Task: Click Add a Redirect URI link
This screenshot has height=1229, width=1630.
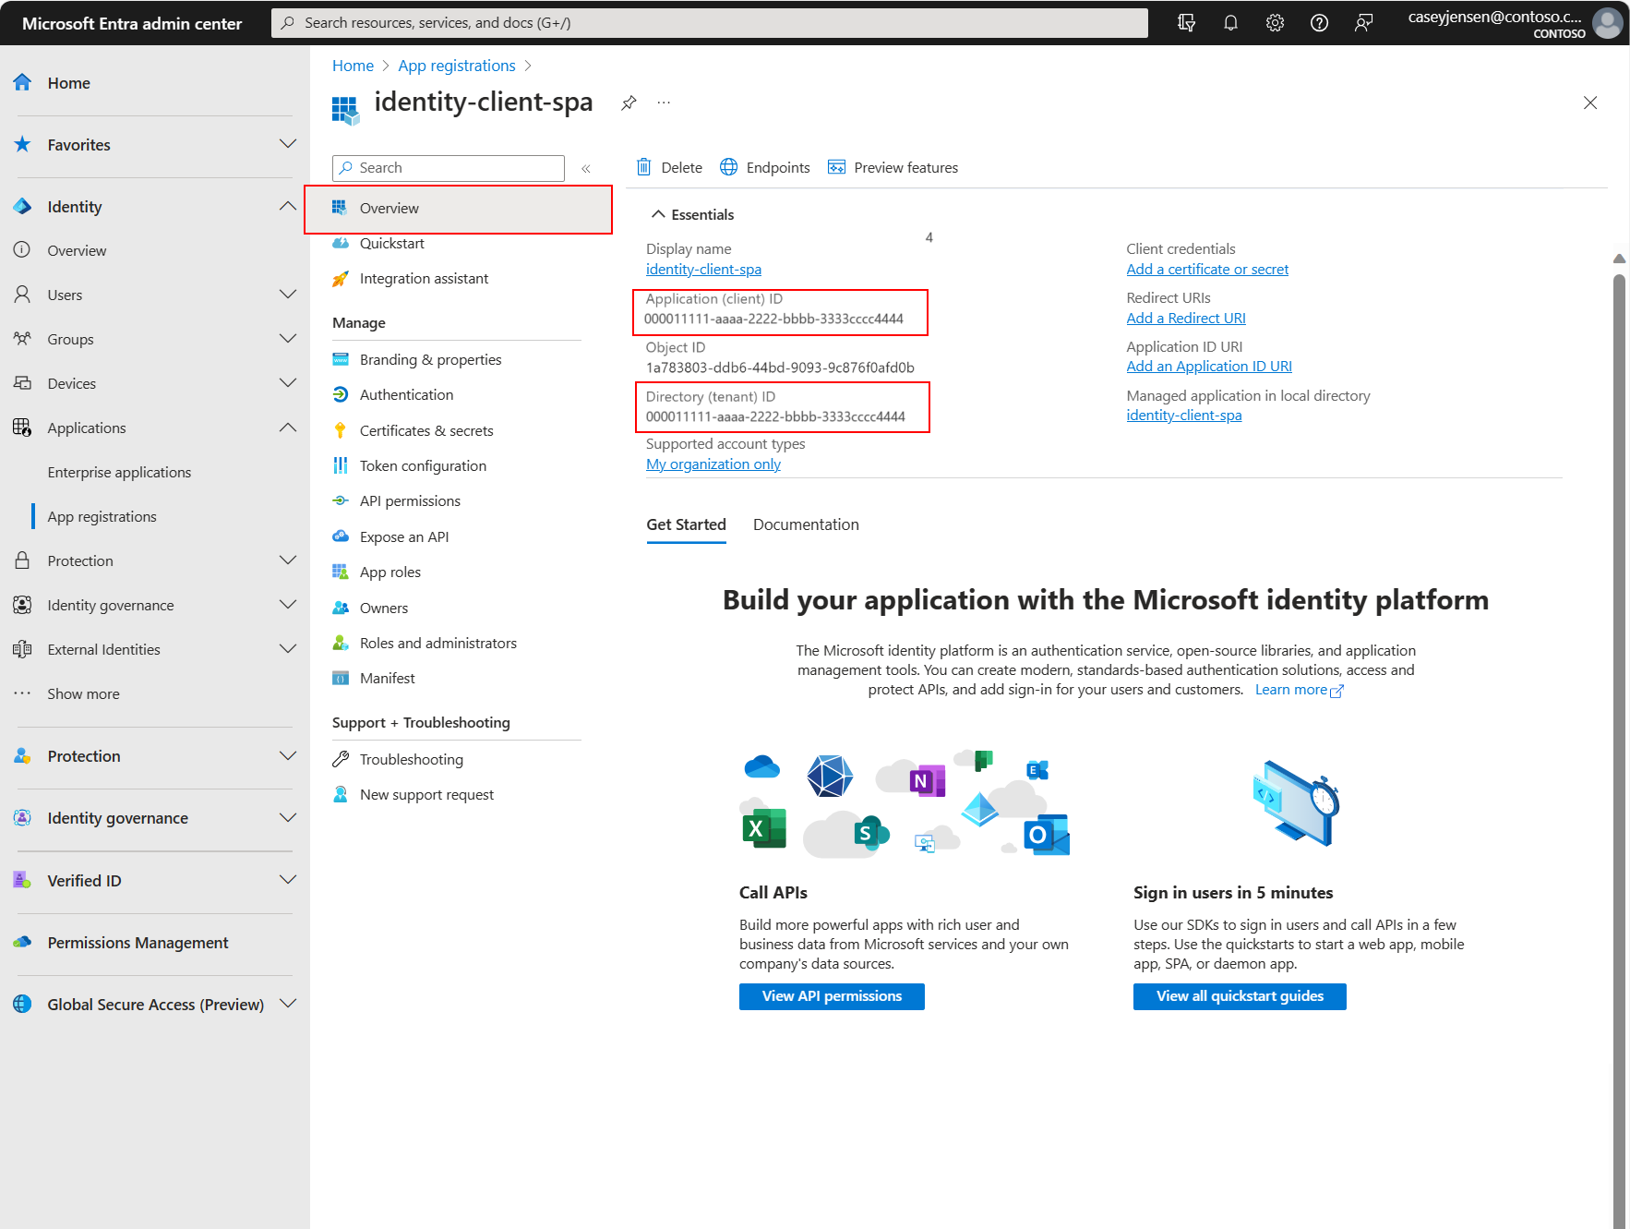Action: pyautogui.click(x=1186, y=319)
